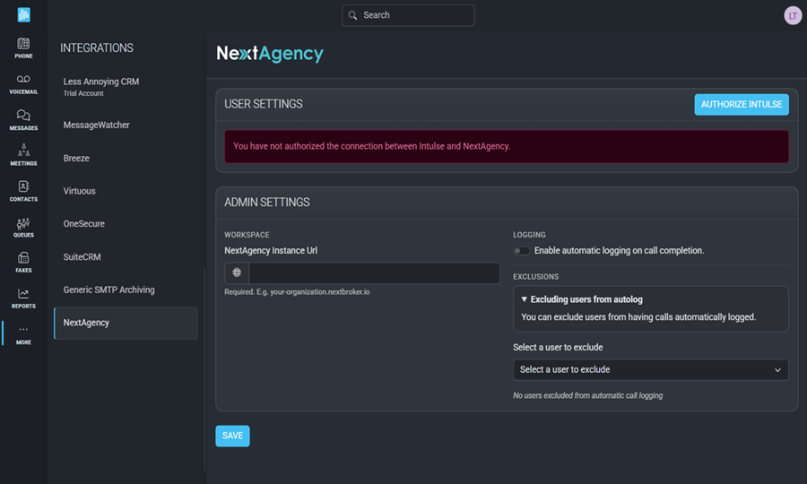Click the Intulse logo at top-left
Image resolution: width=807 pixels, height=484 pixels.
point(23,15)
